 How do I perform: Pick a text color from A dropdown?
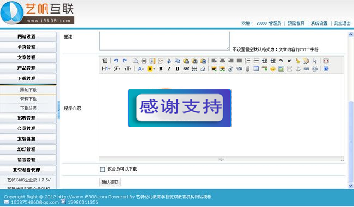coord(141,68)
